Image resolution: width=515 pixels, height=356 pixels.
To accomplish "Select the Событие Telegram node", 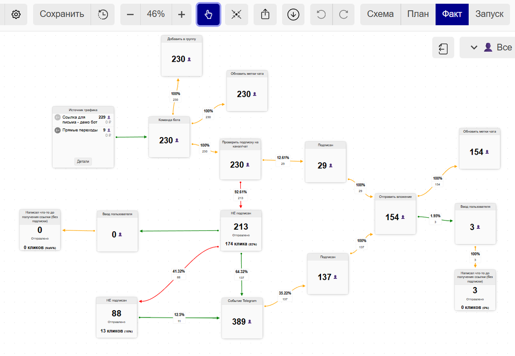I will pyautogui.click(x=242, y=318).
